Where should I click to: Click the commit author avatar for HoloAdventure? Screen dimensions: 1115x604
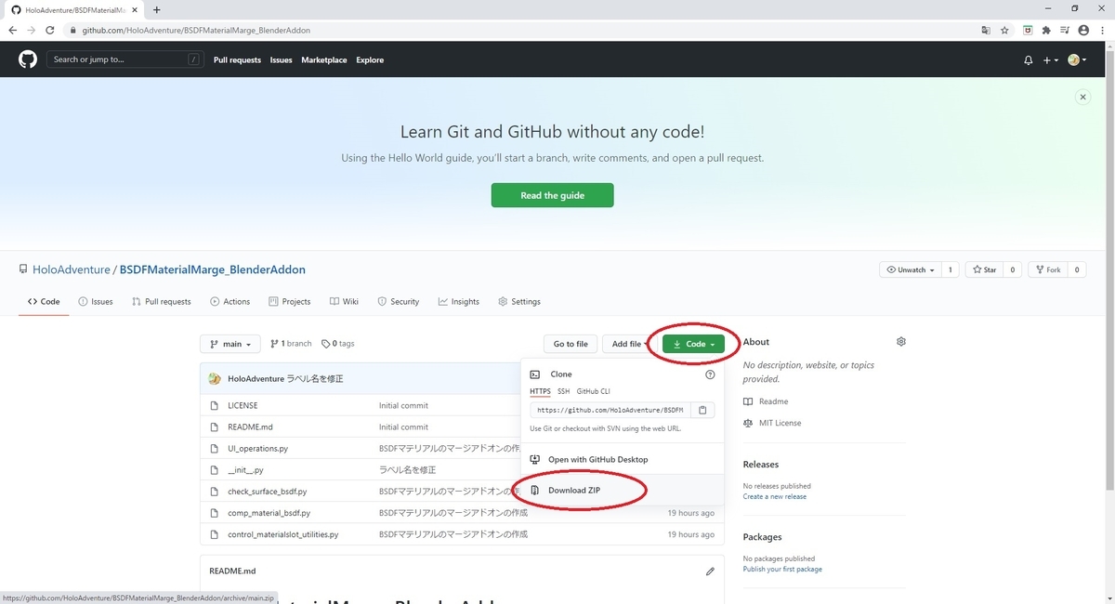[x=215, y=378]
